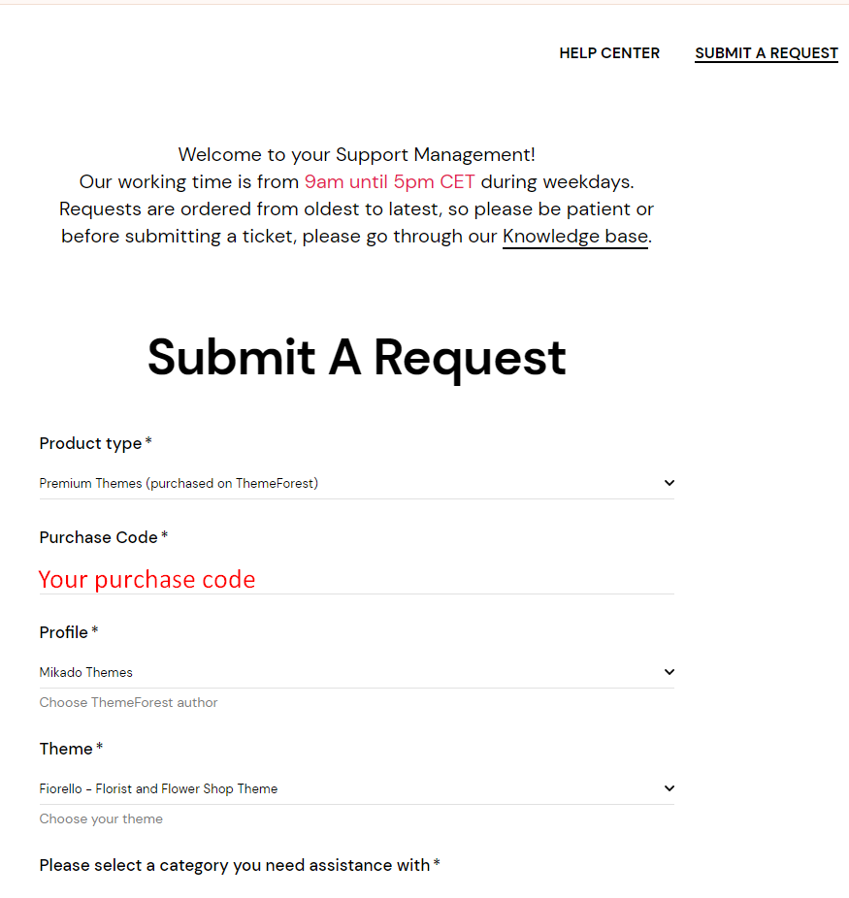Select SUBMIT A REQUEST in top navigation
The height and width of the screenshot is (898, 849).
[x=766, y=53]
